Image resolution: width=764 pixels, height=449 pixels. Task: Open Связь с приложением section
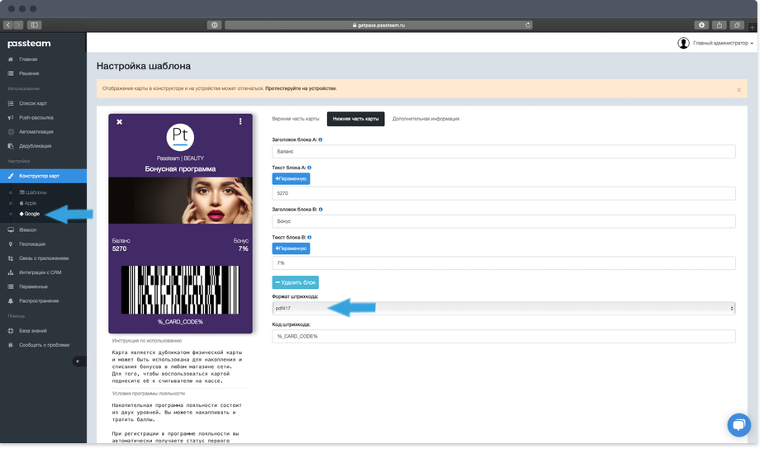44,258
